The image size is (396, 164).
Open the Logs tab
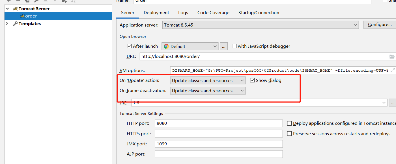click(x=183, y=13)
